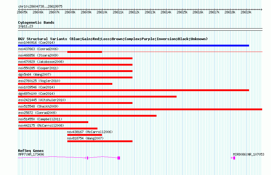271x175 pixels.
Task: Select the nsv1040916 (Coe2014) label
Action: point(37,43)
